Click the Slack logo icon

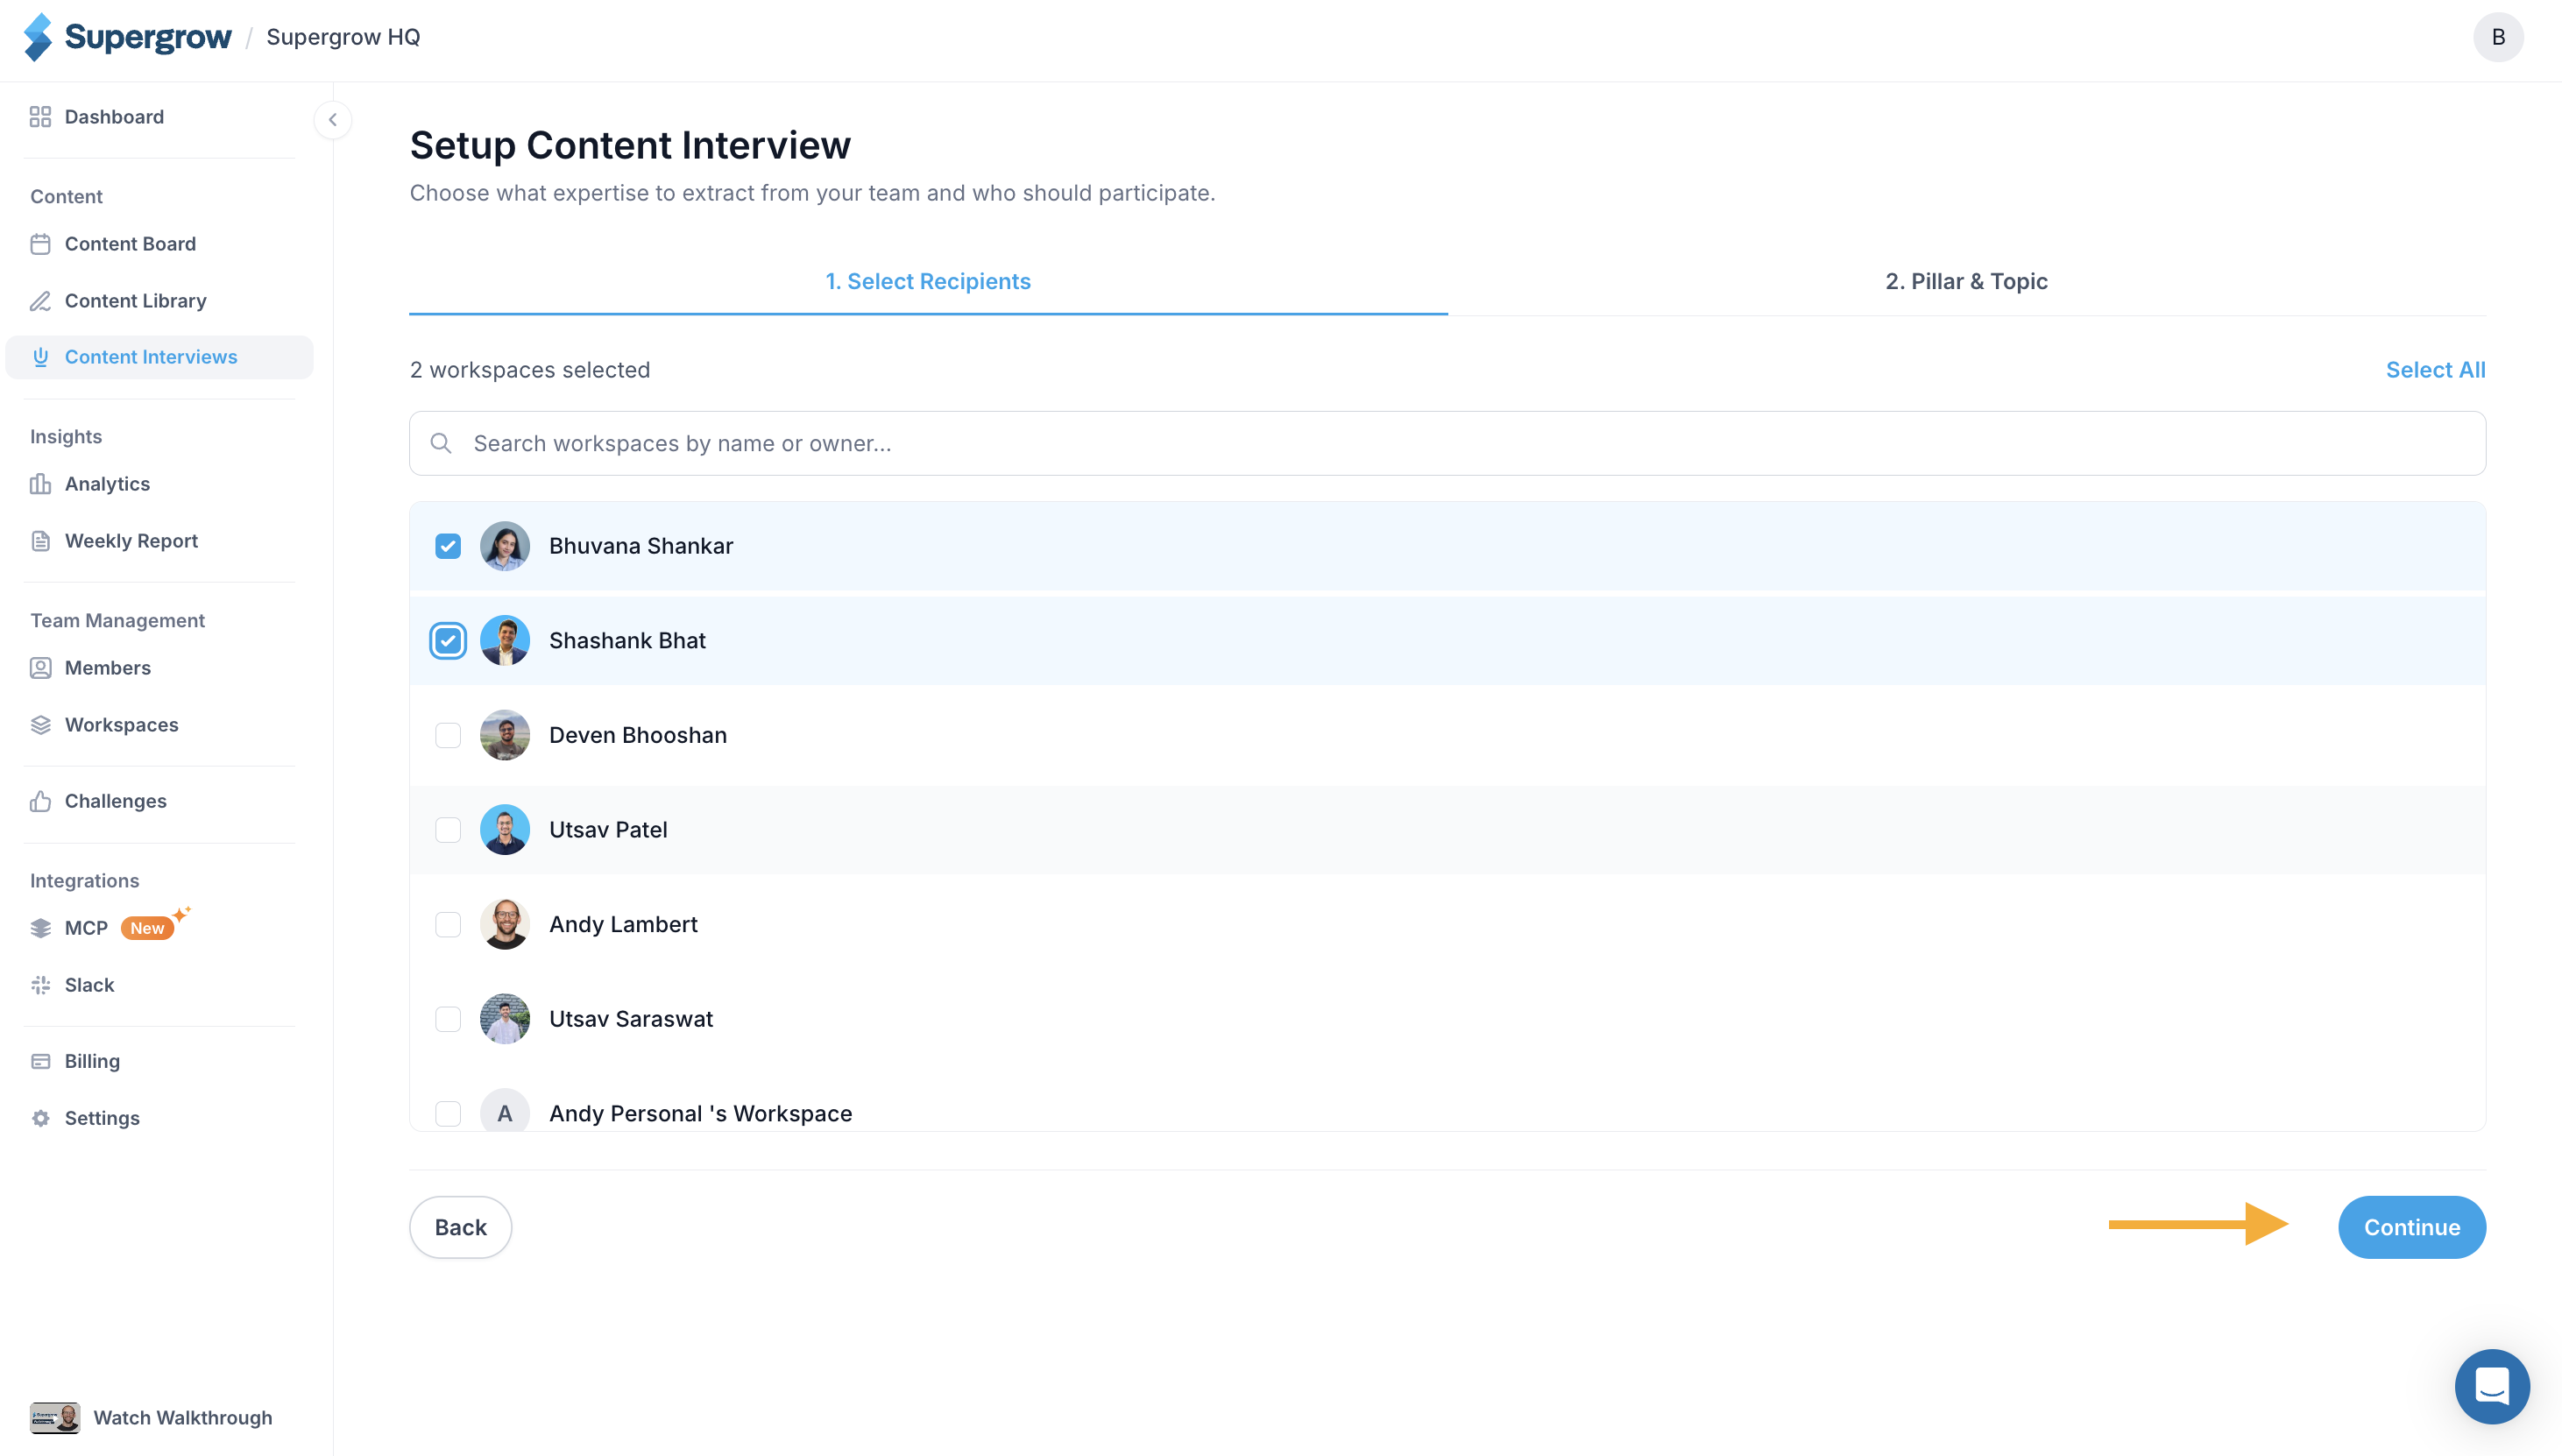(40, 985)
